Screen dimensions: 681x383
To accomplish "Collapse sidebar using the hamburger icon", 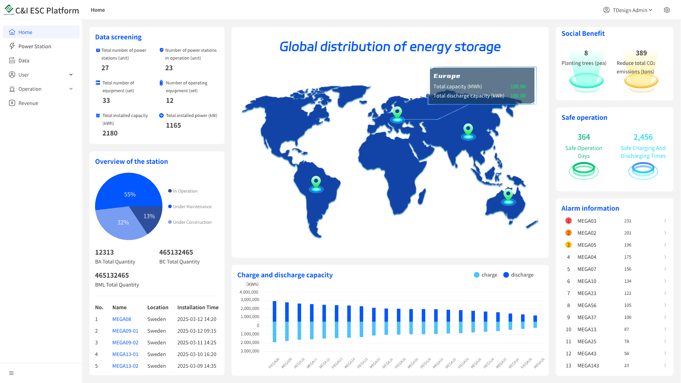I will (x=11, y=373).
